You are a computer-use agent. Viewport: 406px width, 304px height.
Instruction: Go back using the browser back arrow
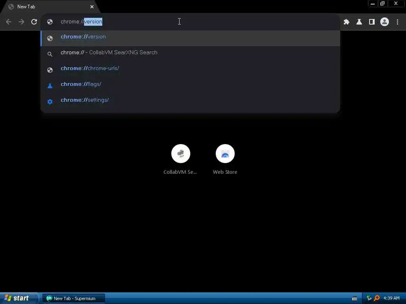9,22
